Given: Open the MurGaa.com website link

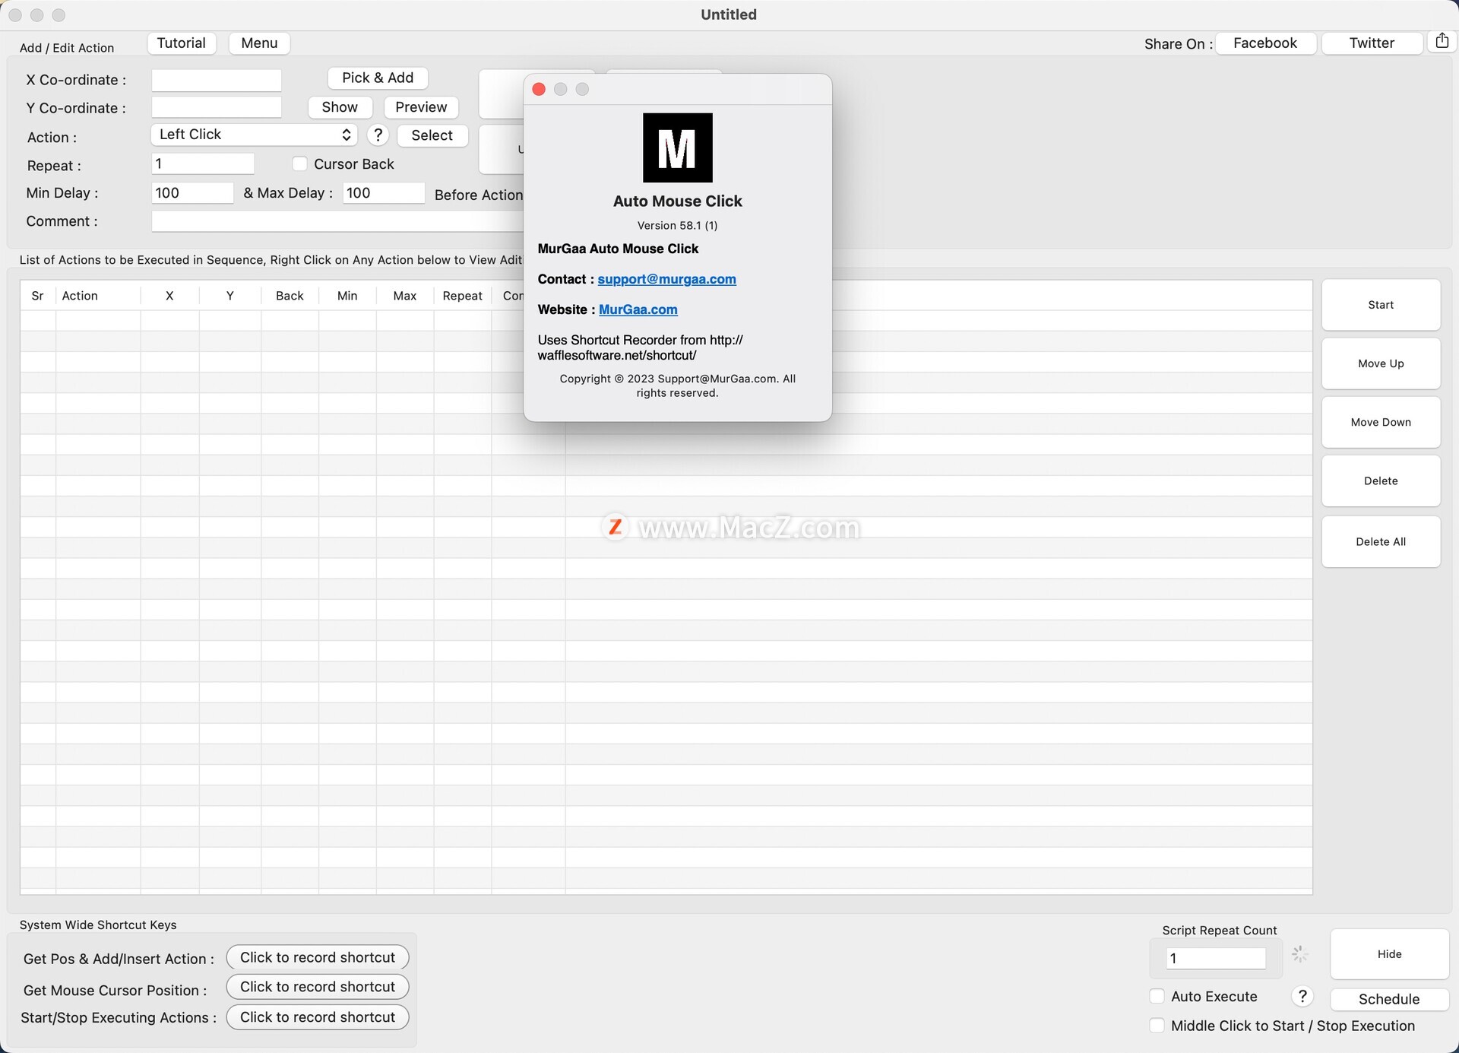Looking at the screenshot, I should pos(638,309).
